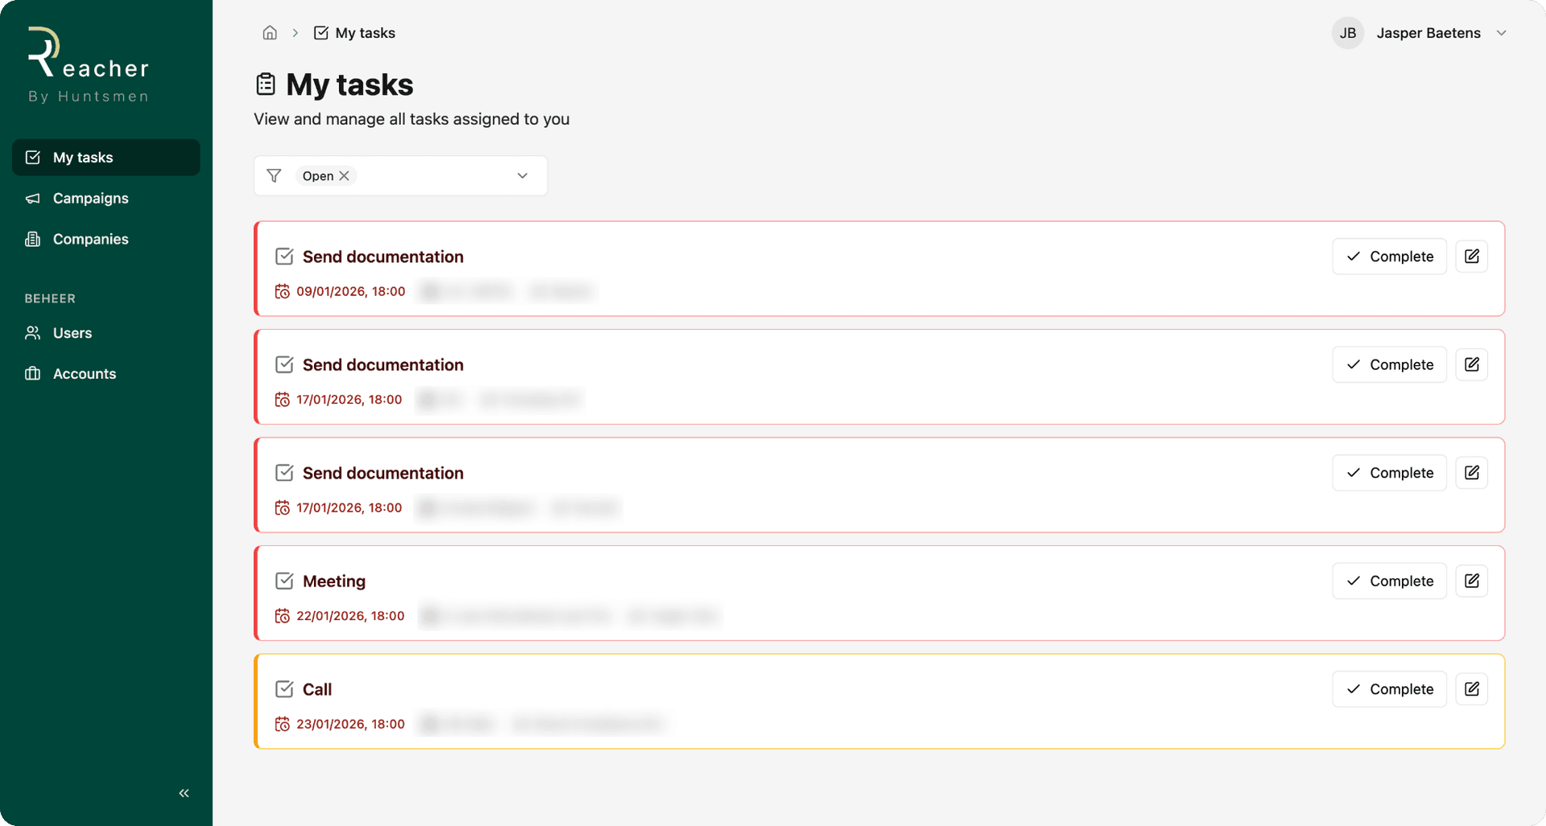Check the box next to the Call task
Screen dimensions: 1546x826
coord(284,689)
